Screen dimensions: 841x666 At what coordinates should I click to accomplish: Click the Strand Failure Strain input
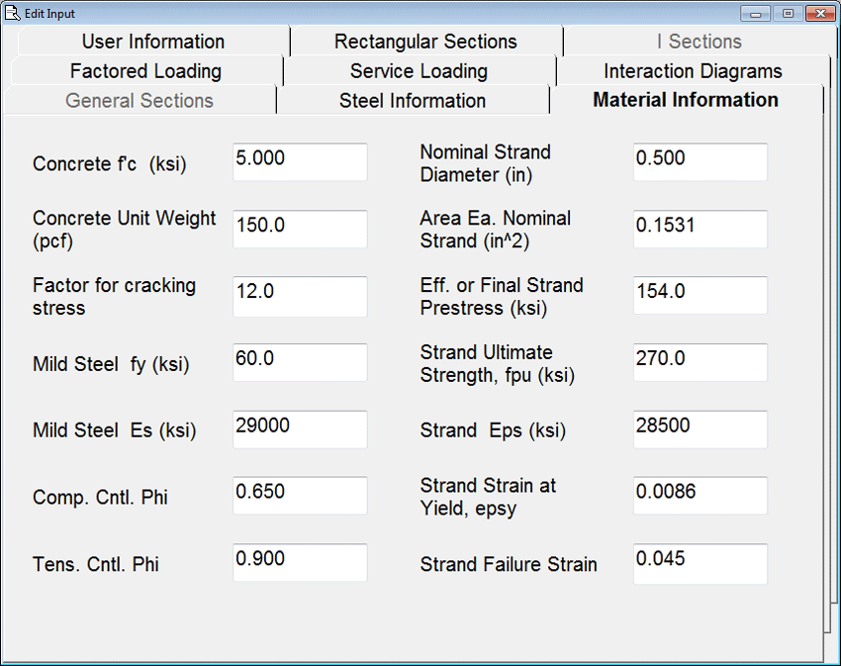[x=700, y=563]
